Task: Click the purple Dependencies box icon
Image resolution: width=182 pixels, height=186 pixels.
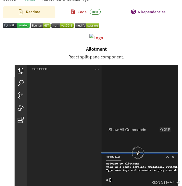Action: click(133, 12)
